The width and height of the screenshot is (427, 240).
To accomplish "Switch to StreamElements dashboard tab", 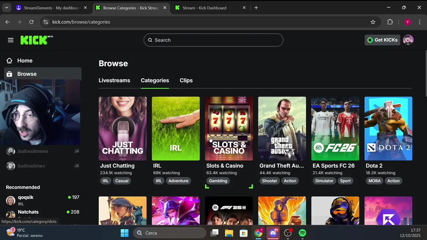I will click(48, 8).
